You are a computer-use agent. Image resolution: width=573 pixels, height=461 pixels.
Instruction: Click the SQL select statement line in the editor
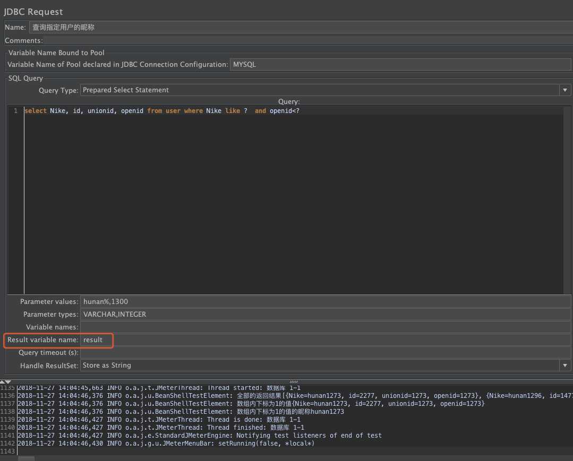[162, 111]
